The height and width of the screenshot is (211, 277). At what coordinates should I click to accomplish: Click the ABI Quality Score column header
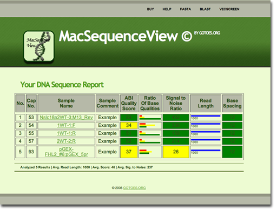pos(129,103)
